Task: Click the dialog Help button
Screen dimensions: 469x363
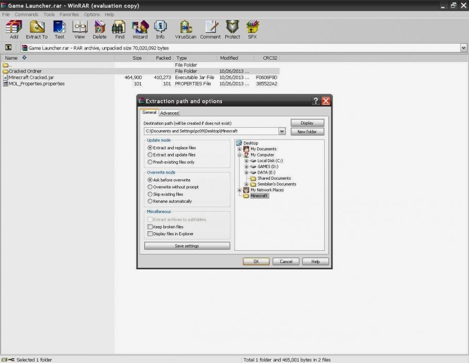Action: click(x=315, y=262)
